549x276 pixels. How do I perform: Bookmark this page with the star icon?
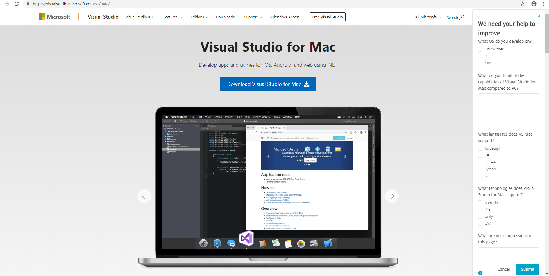coord(522,4)
